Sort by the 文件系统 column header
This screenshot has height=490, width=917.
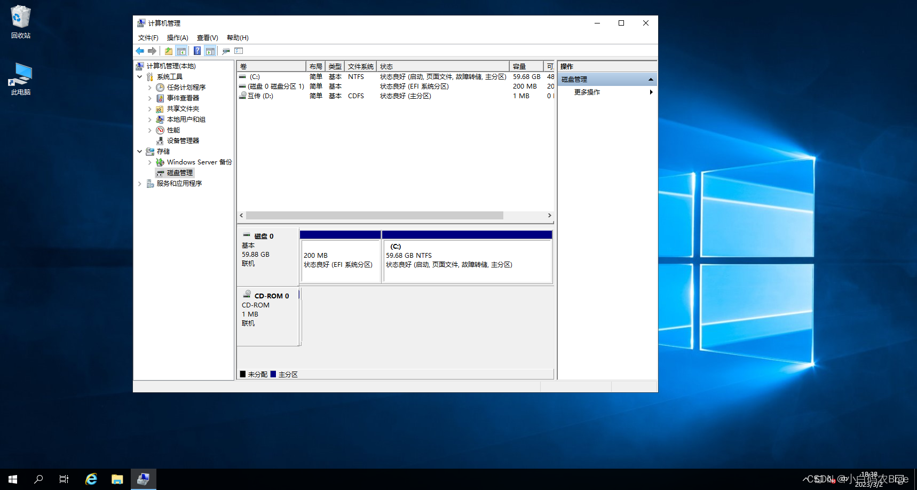click(361, 66)
